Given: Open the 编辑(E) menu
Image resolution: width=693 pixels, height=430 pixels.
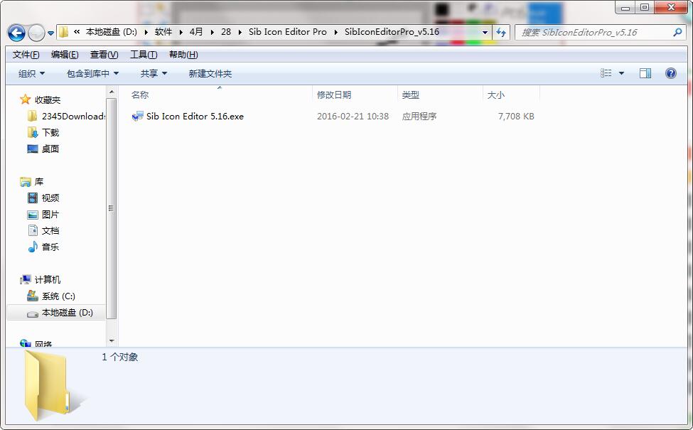Looking at the screenshot, I should click(x=65, y=54).
